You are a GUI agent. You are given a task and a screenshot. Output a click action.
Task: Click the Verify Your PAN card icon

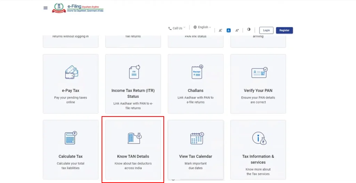259,72
